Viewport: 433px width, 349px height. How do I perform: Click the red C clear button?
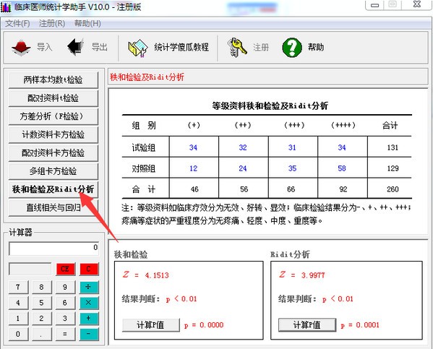(x=89, y=270)
